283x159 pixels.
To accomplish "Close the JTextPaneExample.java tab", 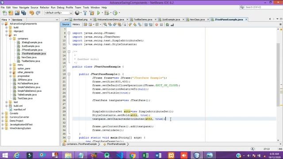I will coord(246,19).
